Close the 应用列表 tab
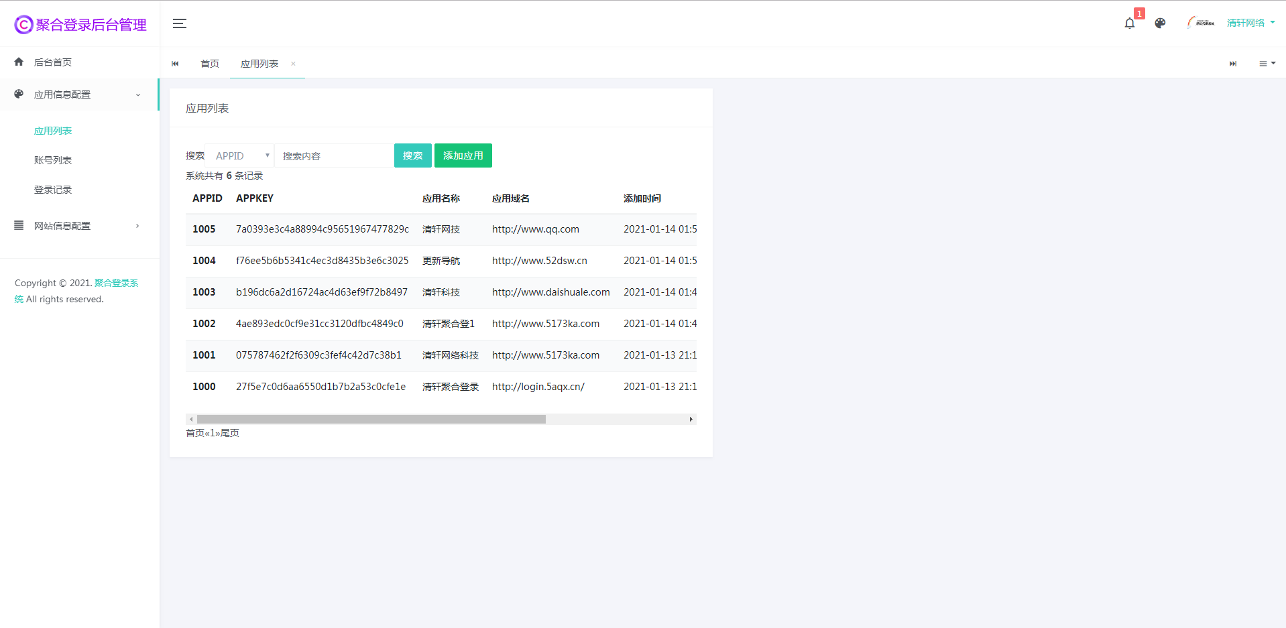Viewport: 1286px width, 628px height. tap(293, 64)
